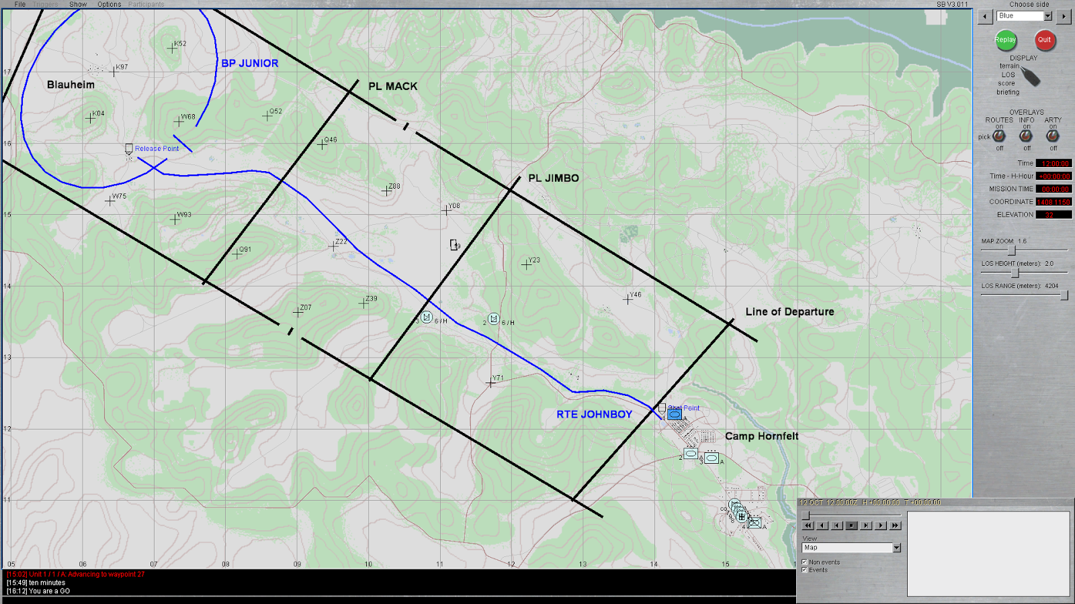Click the BP JUNIOR map label

(x=250, y=63)
